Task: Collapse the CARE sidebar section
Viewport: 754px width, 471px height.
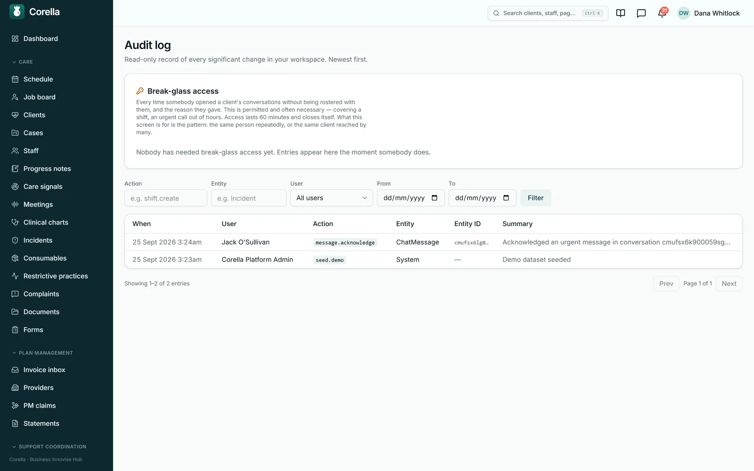Action: [22, 62]
